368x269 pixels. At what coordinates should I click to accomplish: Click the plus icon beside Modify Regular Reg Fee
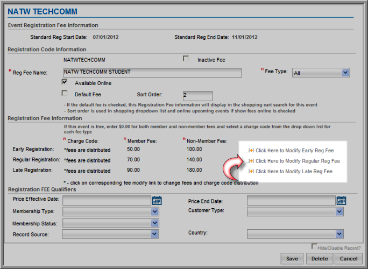(x=251, y=161)
